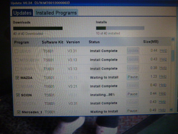
Task: Click the scroll down arrow
Action: point(171,109)
